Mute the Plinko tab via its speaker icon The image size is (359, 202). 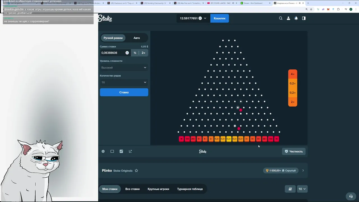click(x=300, y=3)
